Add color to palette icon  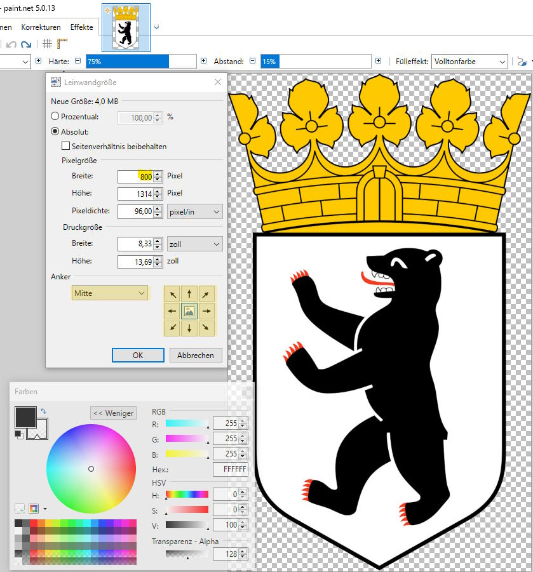20,508
